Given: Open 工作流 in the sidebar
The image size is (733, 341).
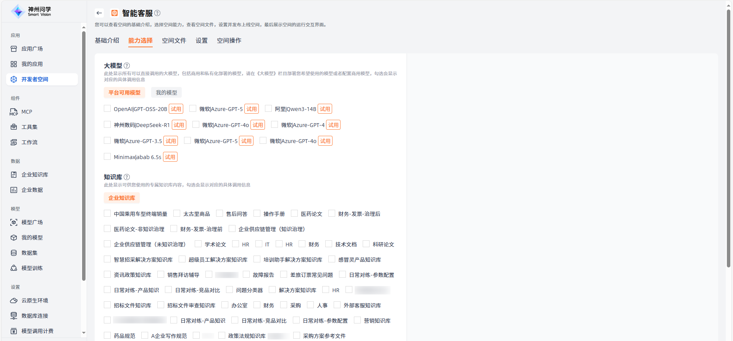Looking at the screenshot, I should [29, 142].
